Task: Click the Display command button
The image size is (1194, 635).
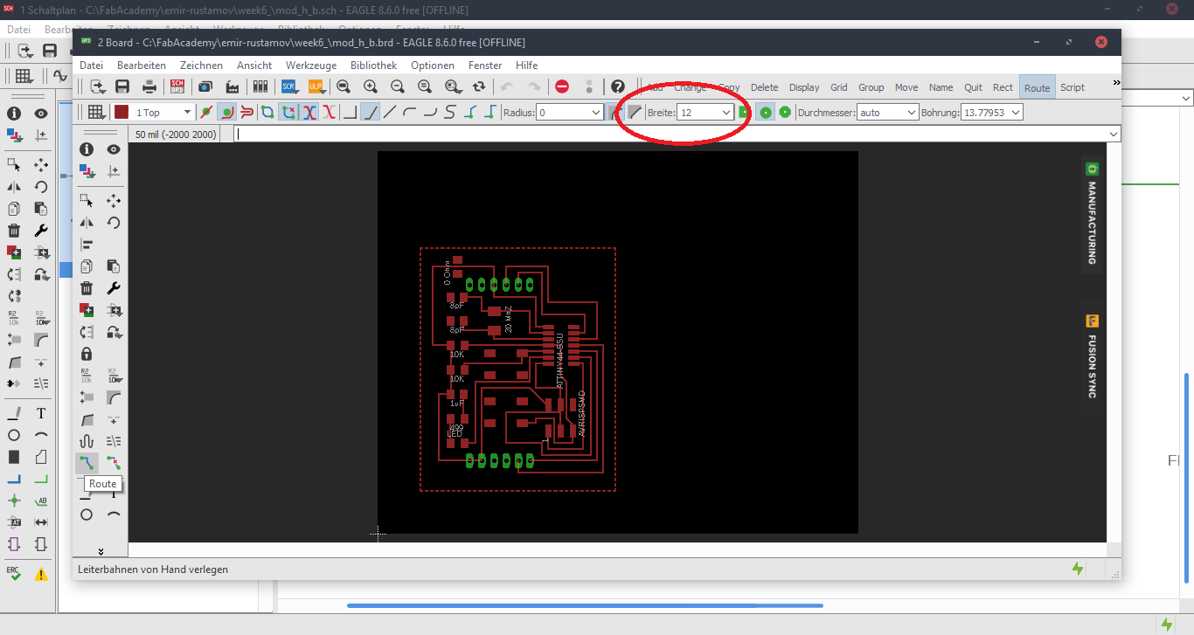Action: 804,87
